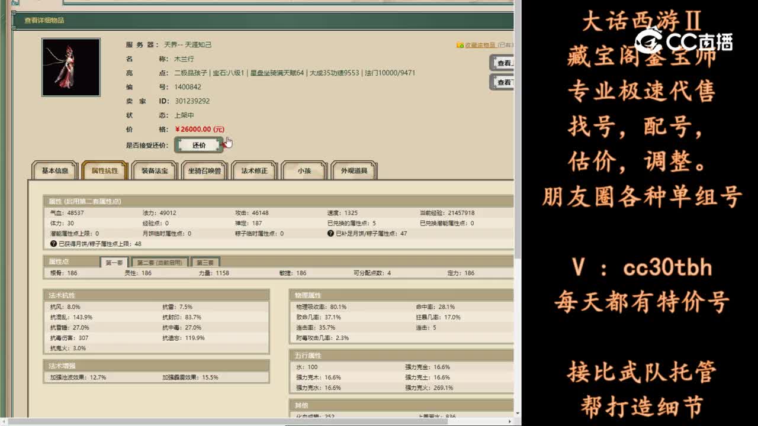Click the 连击率: 35.7% entry
This screenshot has height=426, width=758.
pyautogui.click(x=316, y=327)
